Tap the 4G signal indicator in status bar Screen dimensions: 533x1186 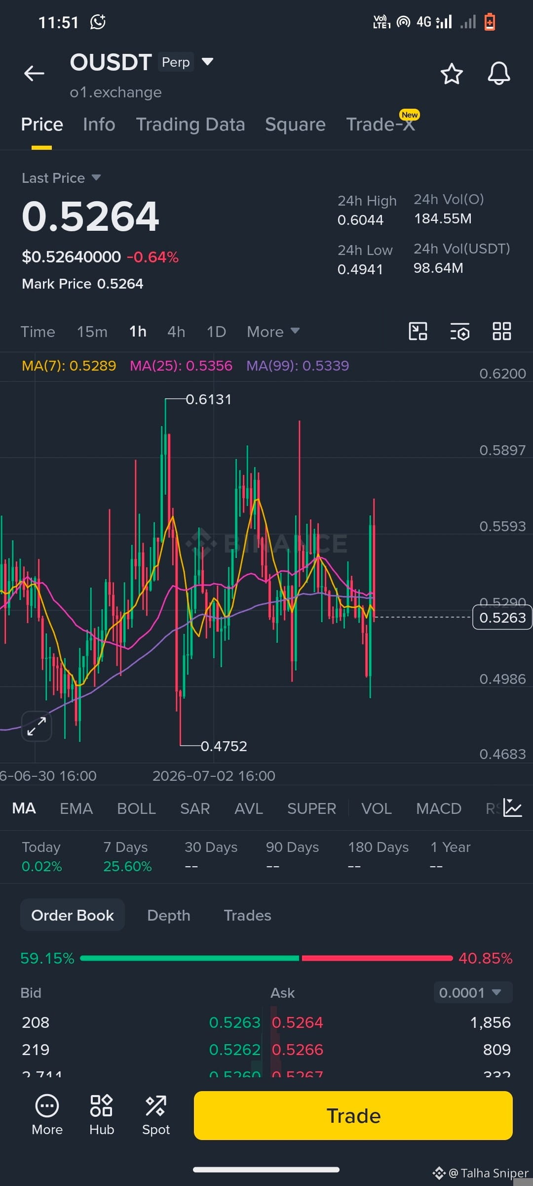[434, 22]
